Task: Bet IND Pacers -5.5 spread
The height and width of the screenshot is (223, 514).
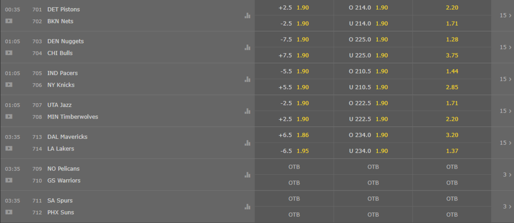Action: point(294,71)
